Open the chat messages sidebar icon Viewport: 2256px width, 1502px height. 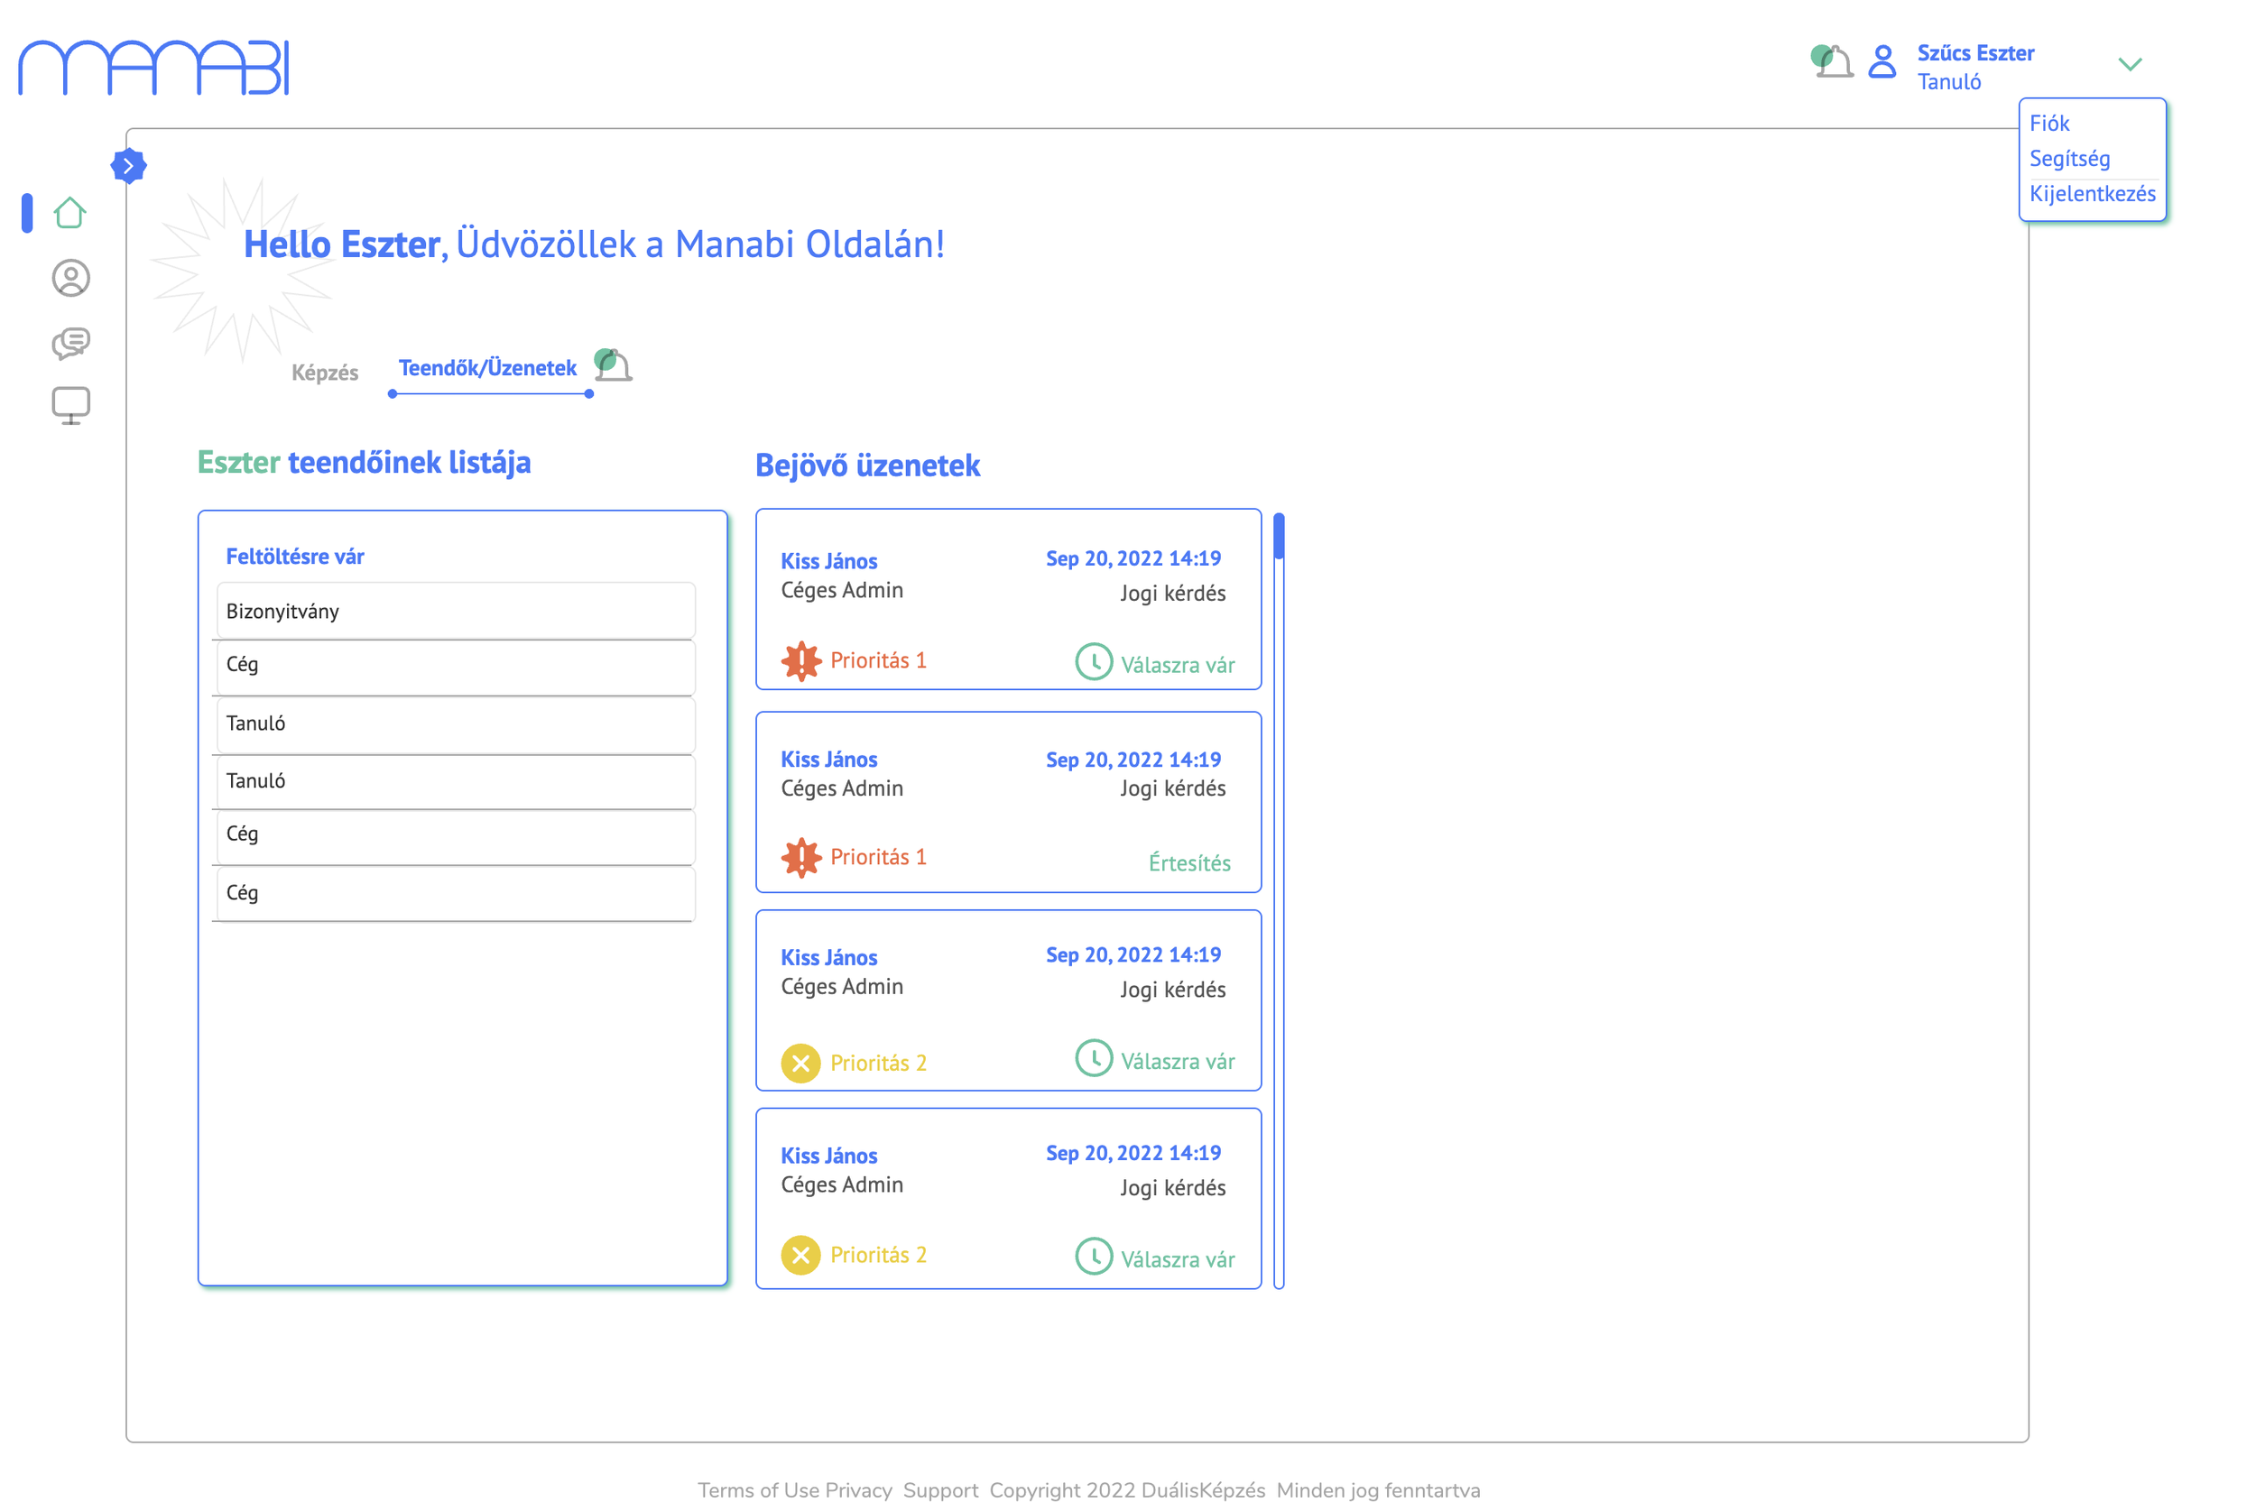(x=69, y=342)
